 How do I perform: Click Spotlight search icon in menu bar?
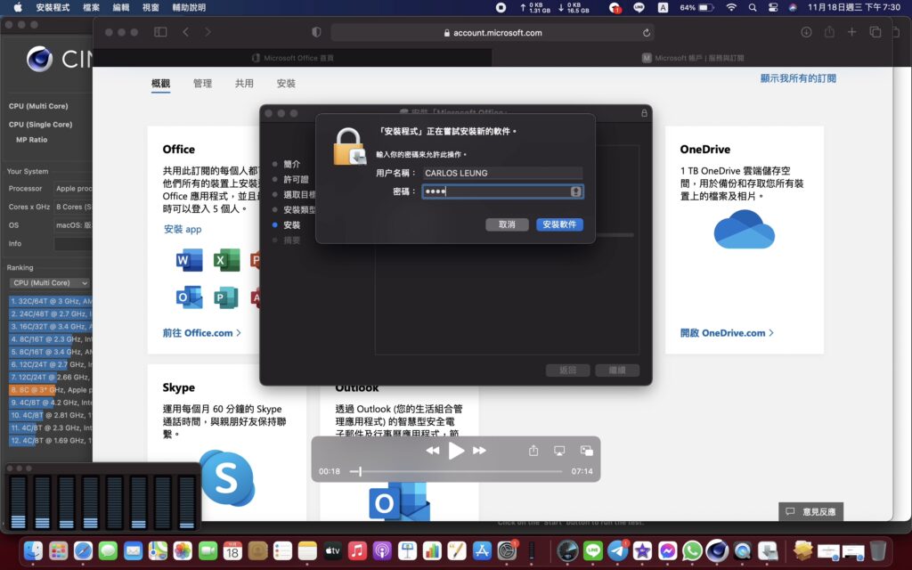753,7
